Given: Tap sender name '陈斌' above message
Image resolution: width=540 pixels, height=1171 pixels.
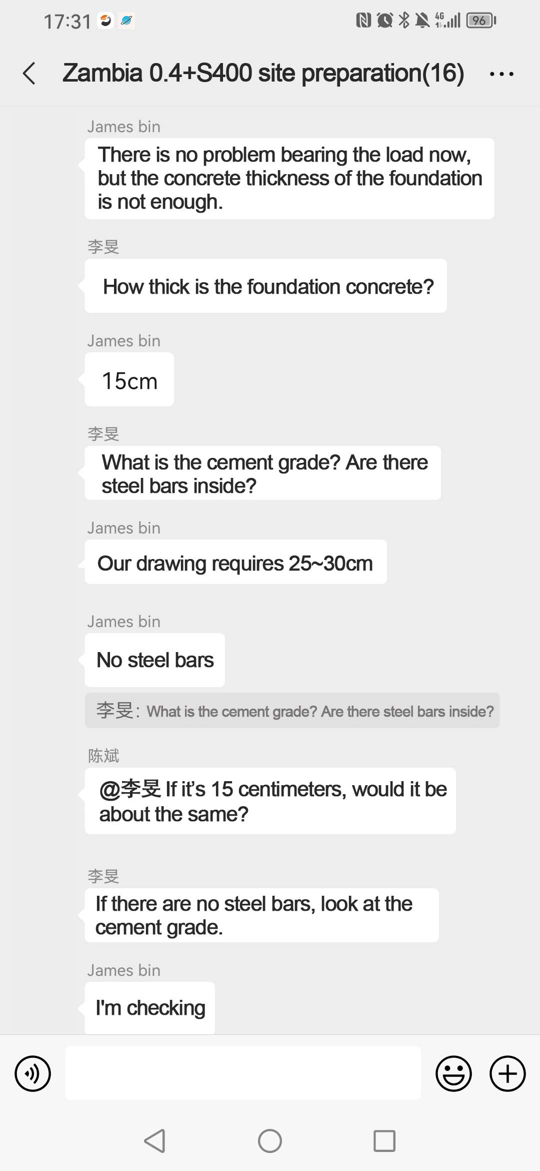Looking at the screenshot, I should [x=103, y=755].
